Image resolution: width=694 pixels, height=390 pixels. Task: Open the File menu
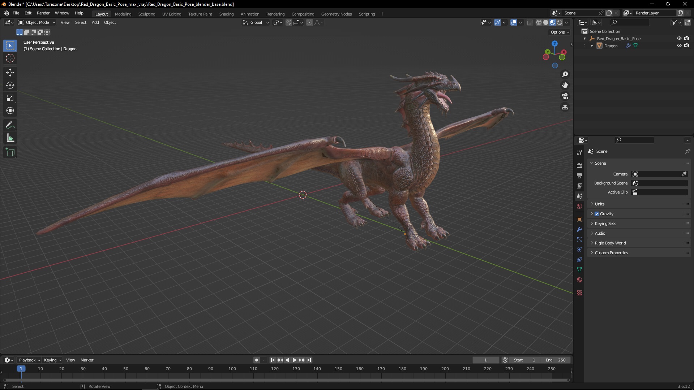16,13
